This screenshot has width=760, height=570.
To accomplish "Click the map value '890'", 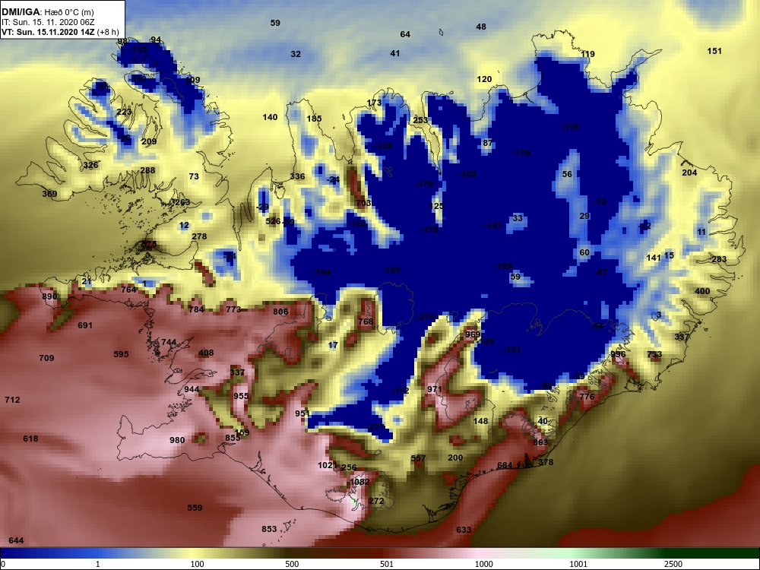I will (x=49, y=296).
